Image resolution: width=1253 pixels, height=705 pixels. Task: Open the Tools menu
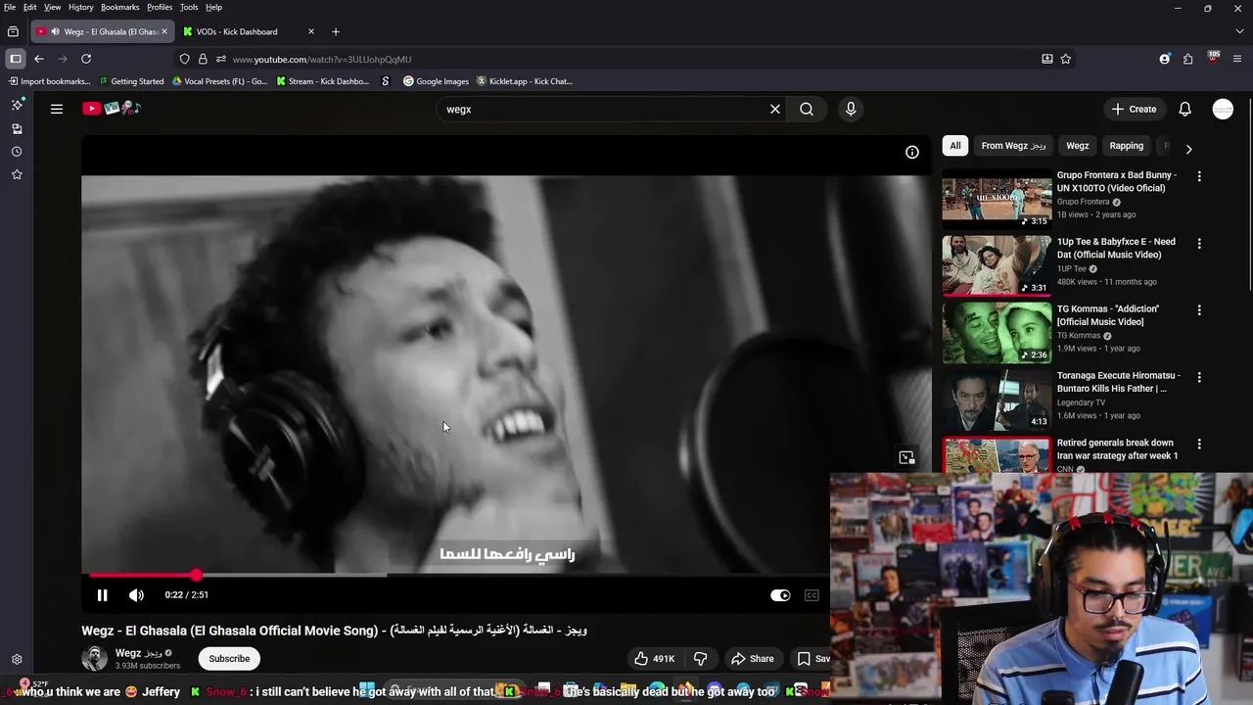(x=189, y=7)
